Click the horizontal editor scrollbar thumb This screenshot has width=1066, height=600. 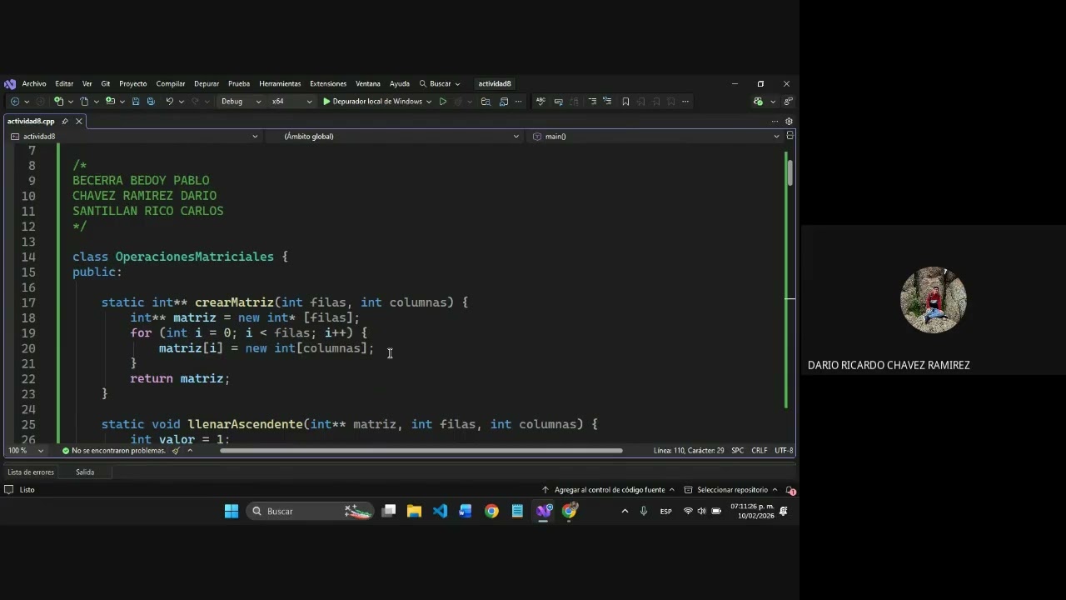[x=421, y=451]
